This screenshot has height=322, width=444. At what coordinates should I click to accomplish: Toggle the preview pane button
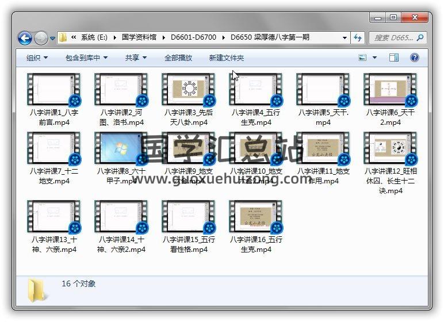pyautogui.click(x=394, y=57)
